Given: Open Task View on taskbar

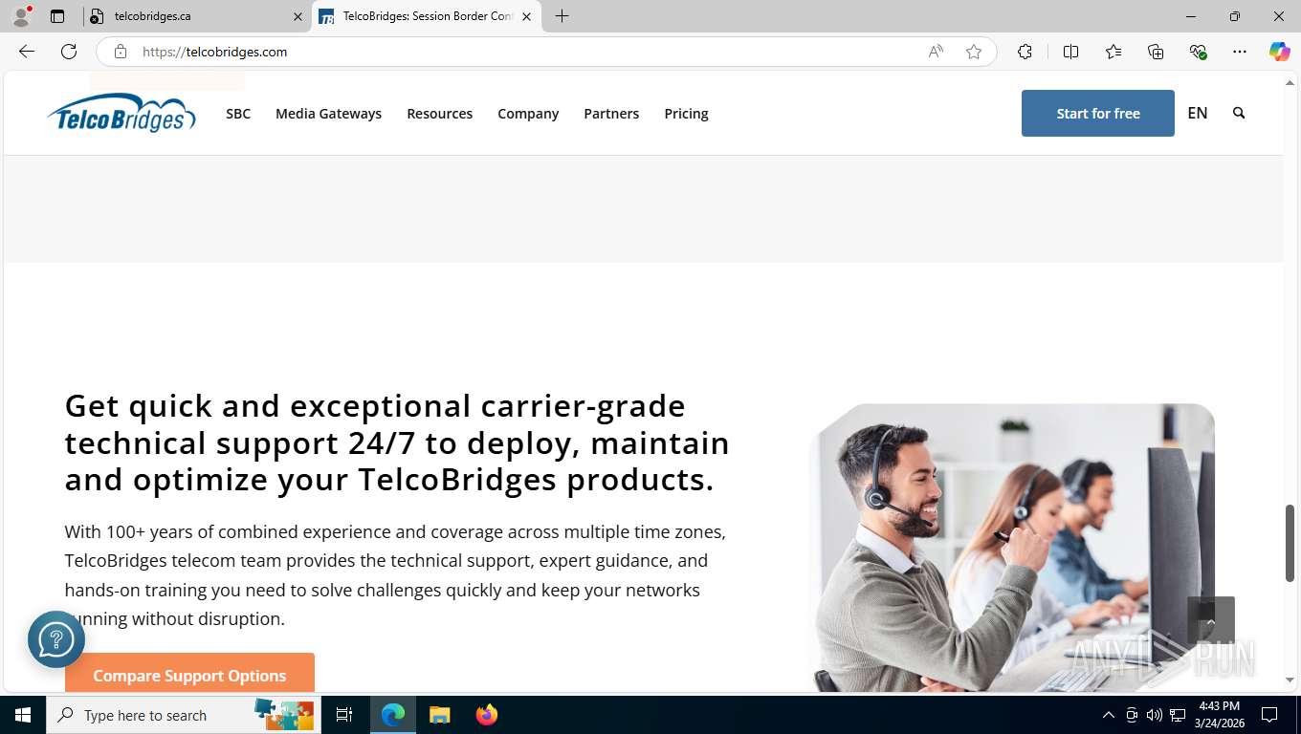Looking at the screenshot, I should click(x=345, y=715).
